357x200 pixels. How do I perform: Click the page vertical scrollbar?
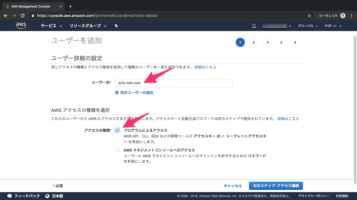[355, 109]
